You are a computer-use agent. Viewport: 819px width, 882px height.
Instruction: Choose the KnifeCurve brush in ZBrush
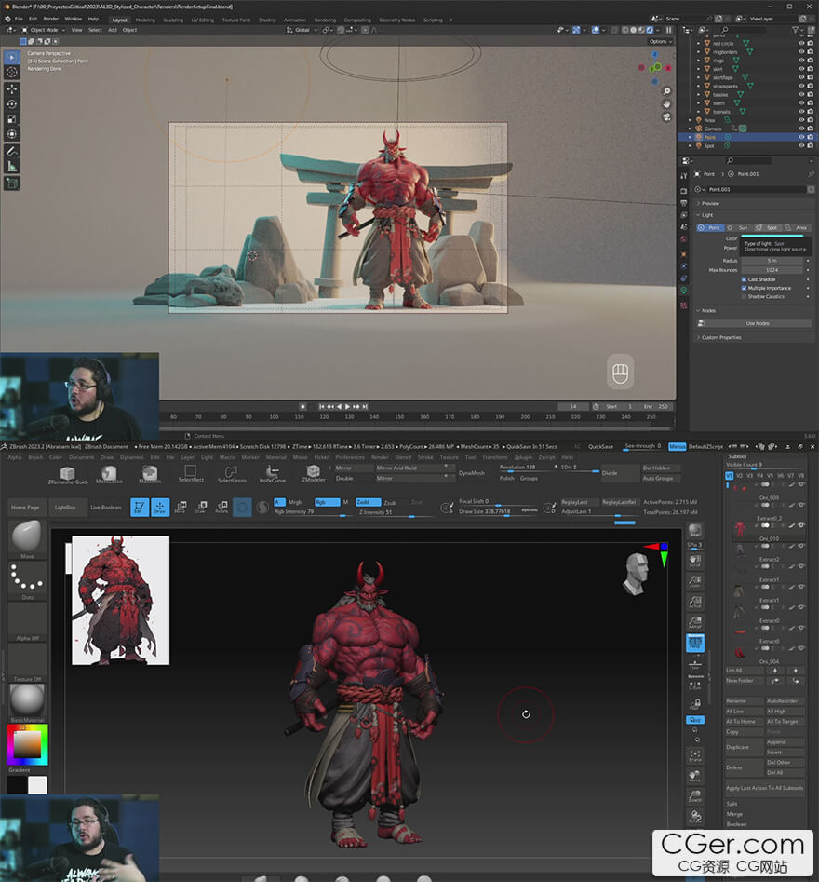click(273, 474)
